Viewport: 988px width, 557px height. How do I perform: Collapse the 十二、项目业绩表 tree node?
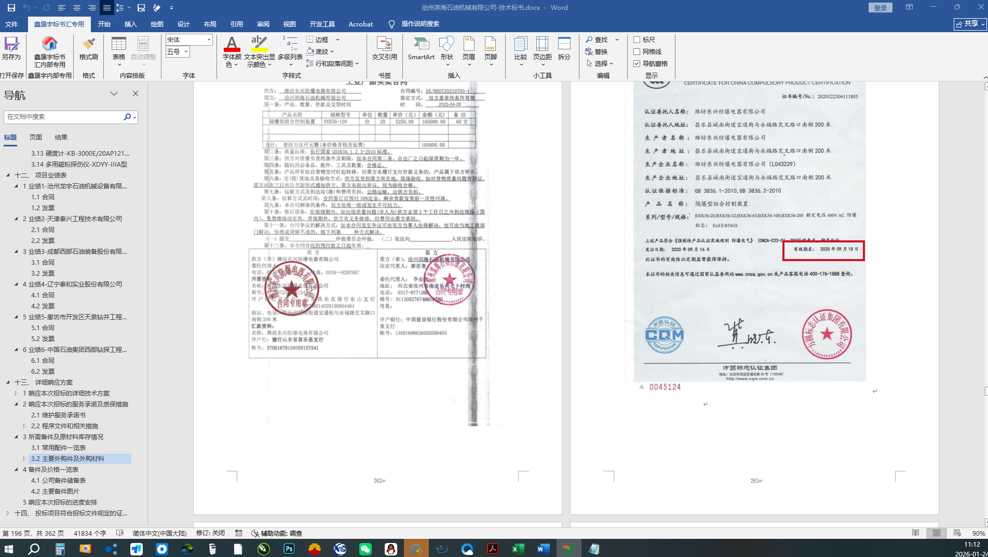coord(8,175)
